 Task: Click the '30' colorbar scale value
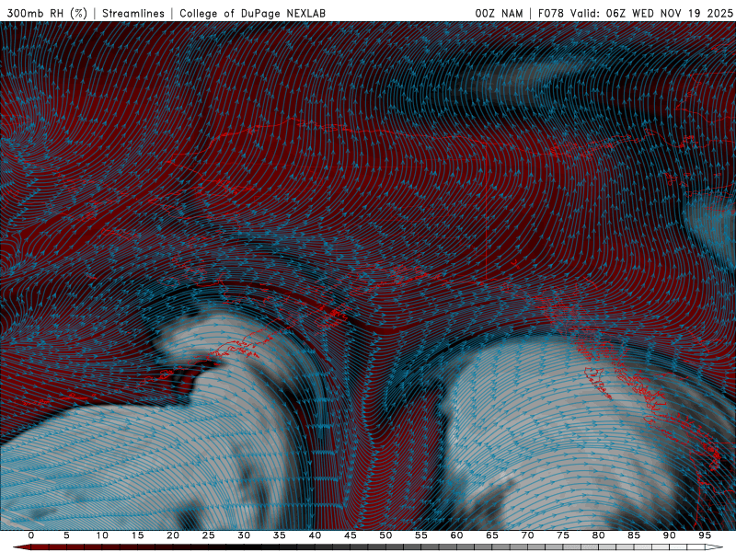pyautogui.click(x=244, y=535)
